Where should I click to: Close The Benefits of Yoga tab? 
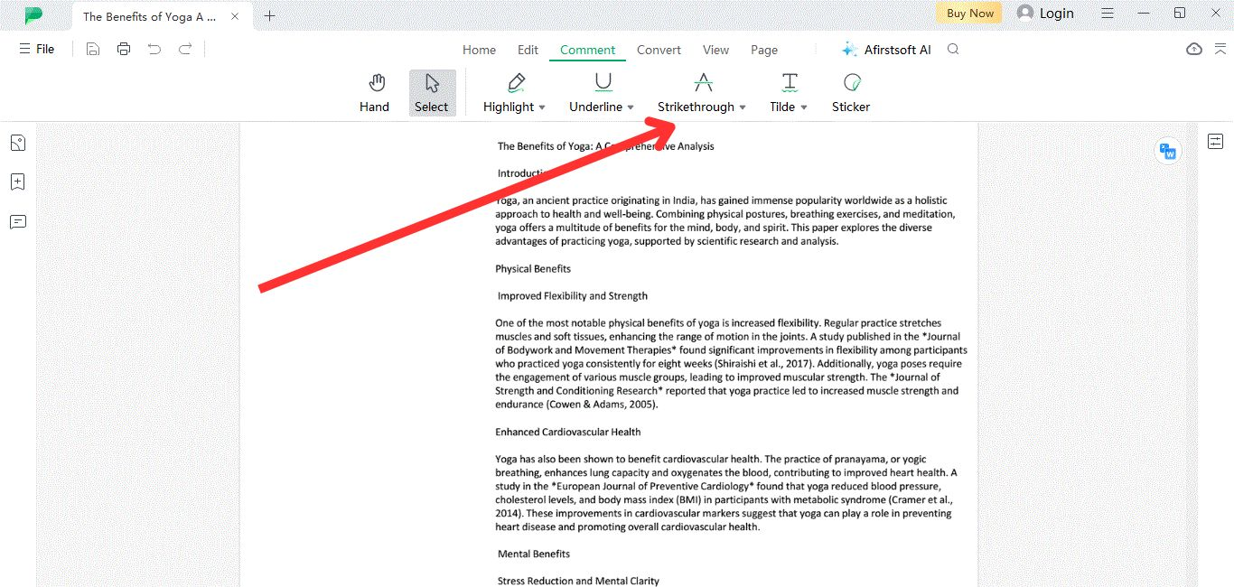236,16
